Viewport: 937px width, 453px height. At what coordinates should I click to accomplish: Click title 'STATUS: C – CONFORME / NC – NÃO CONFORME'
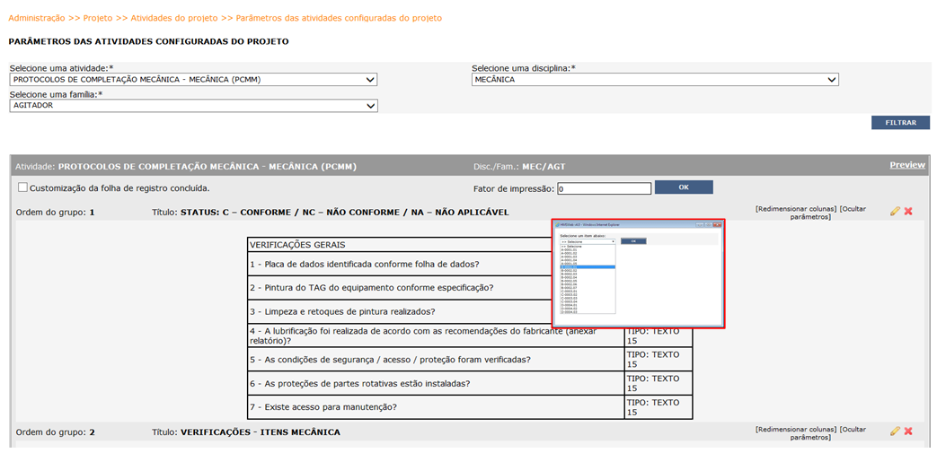(x=345, y=213)
